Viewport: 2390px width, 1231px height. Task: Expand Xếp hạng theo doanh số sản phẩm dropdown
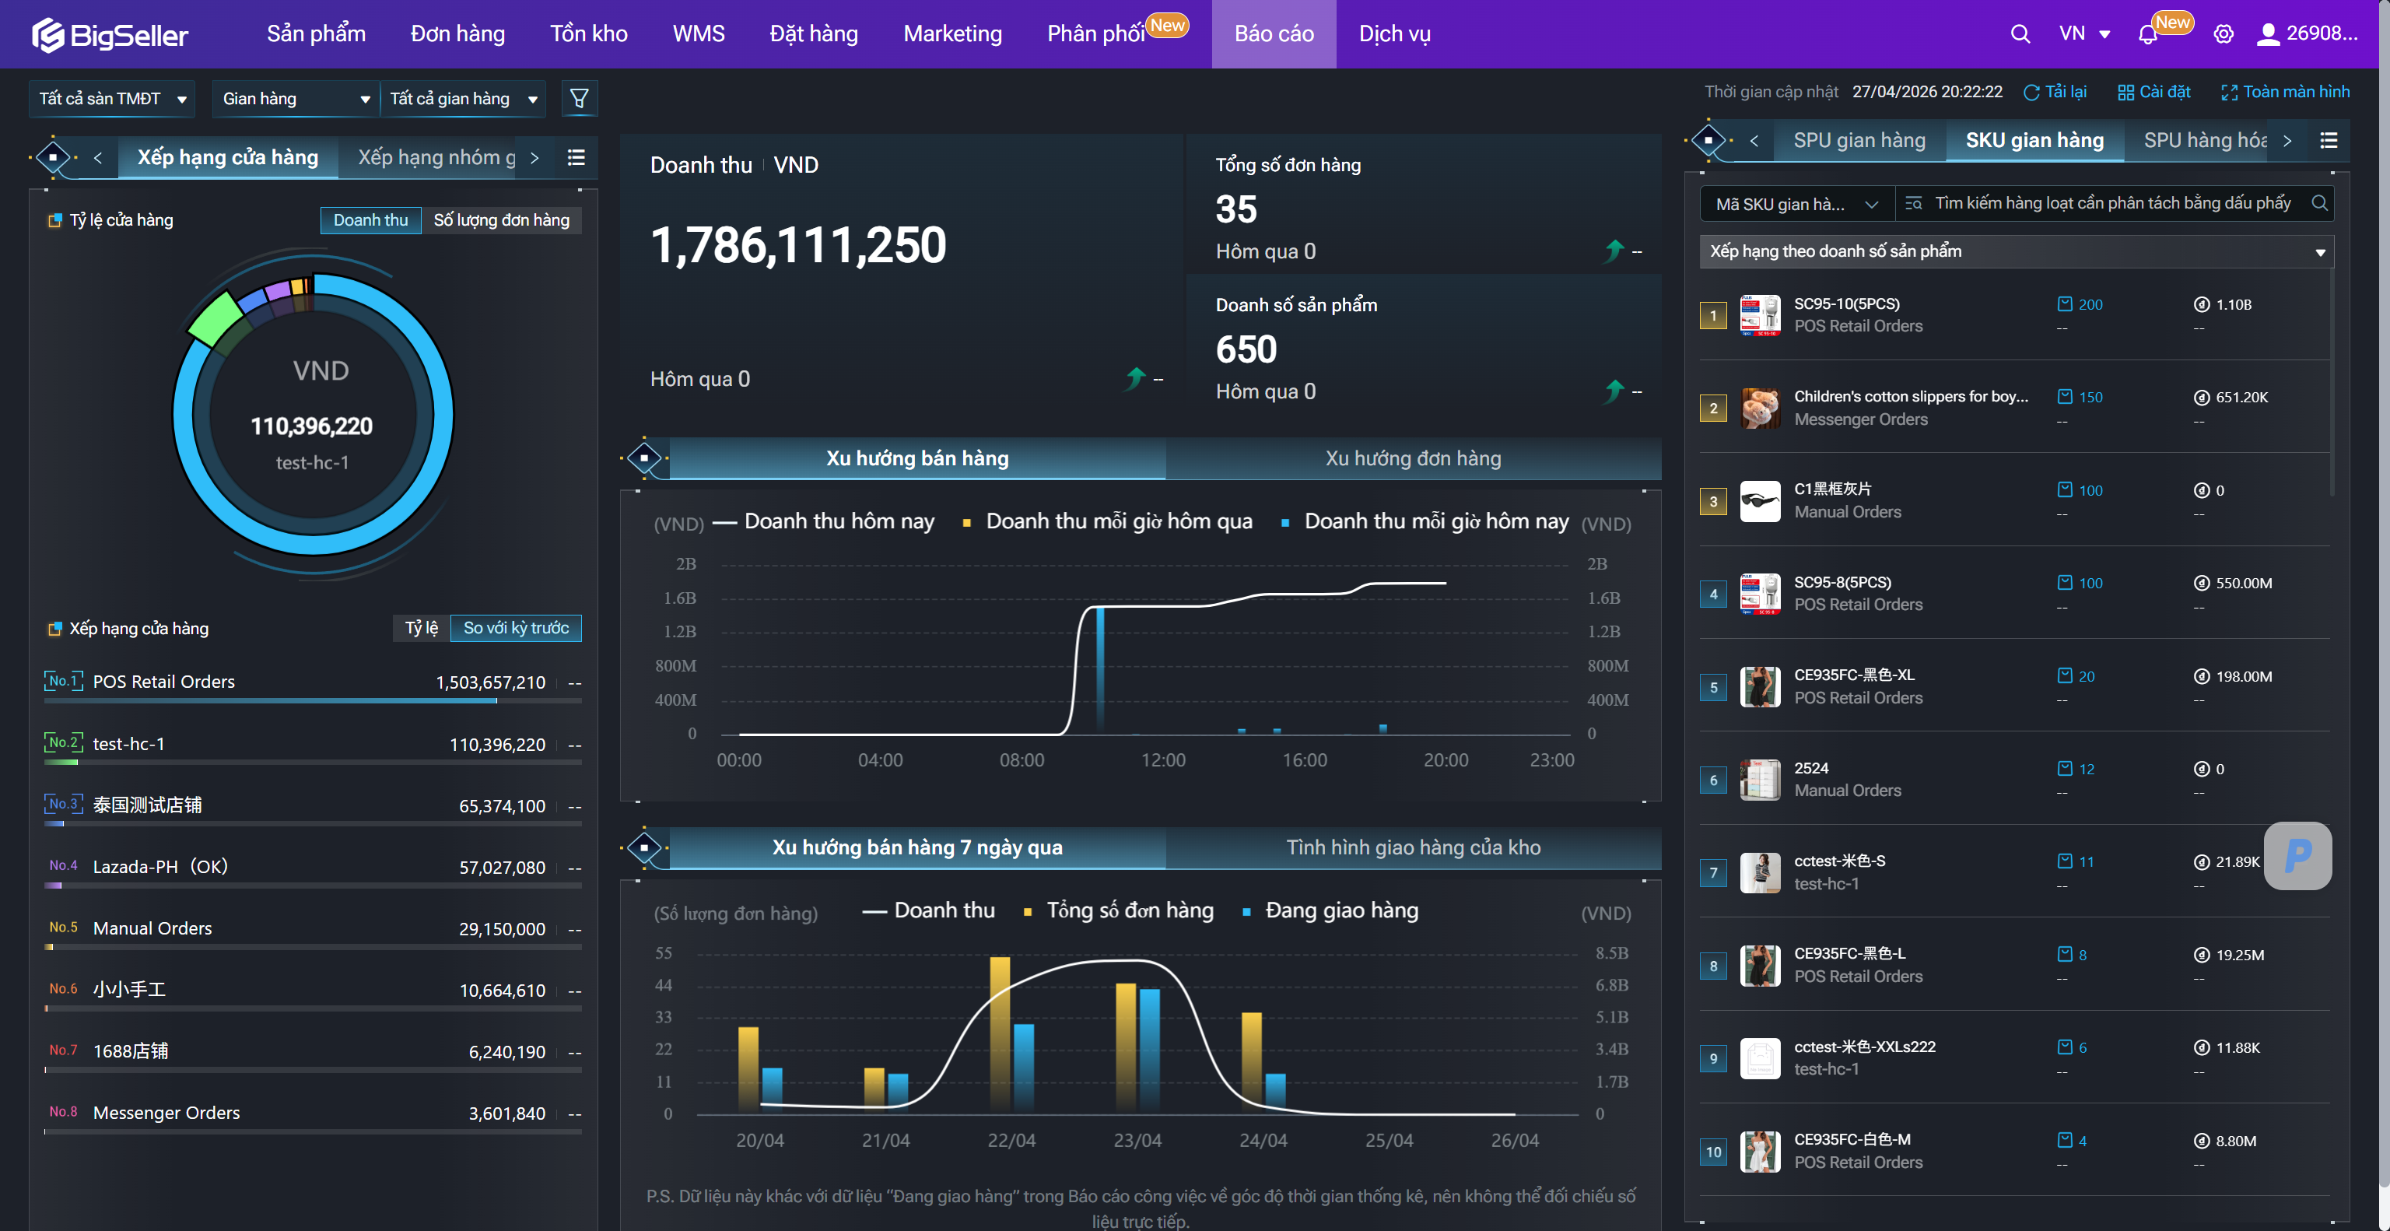pos(2015,251)
